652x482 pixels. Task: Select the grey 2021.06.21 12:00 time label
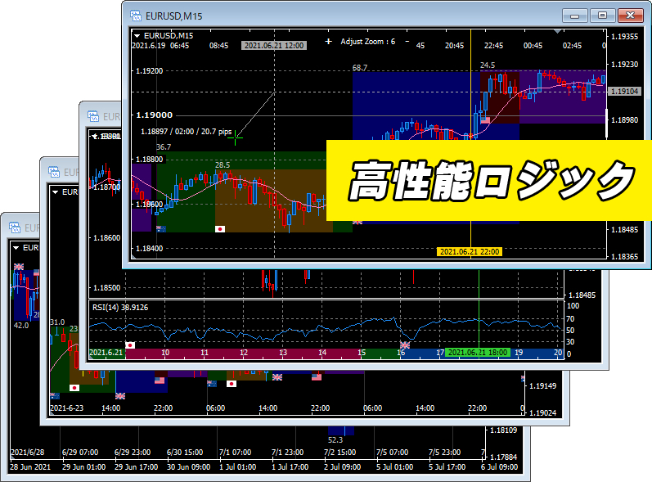(274, 45)
